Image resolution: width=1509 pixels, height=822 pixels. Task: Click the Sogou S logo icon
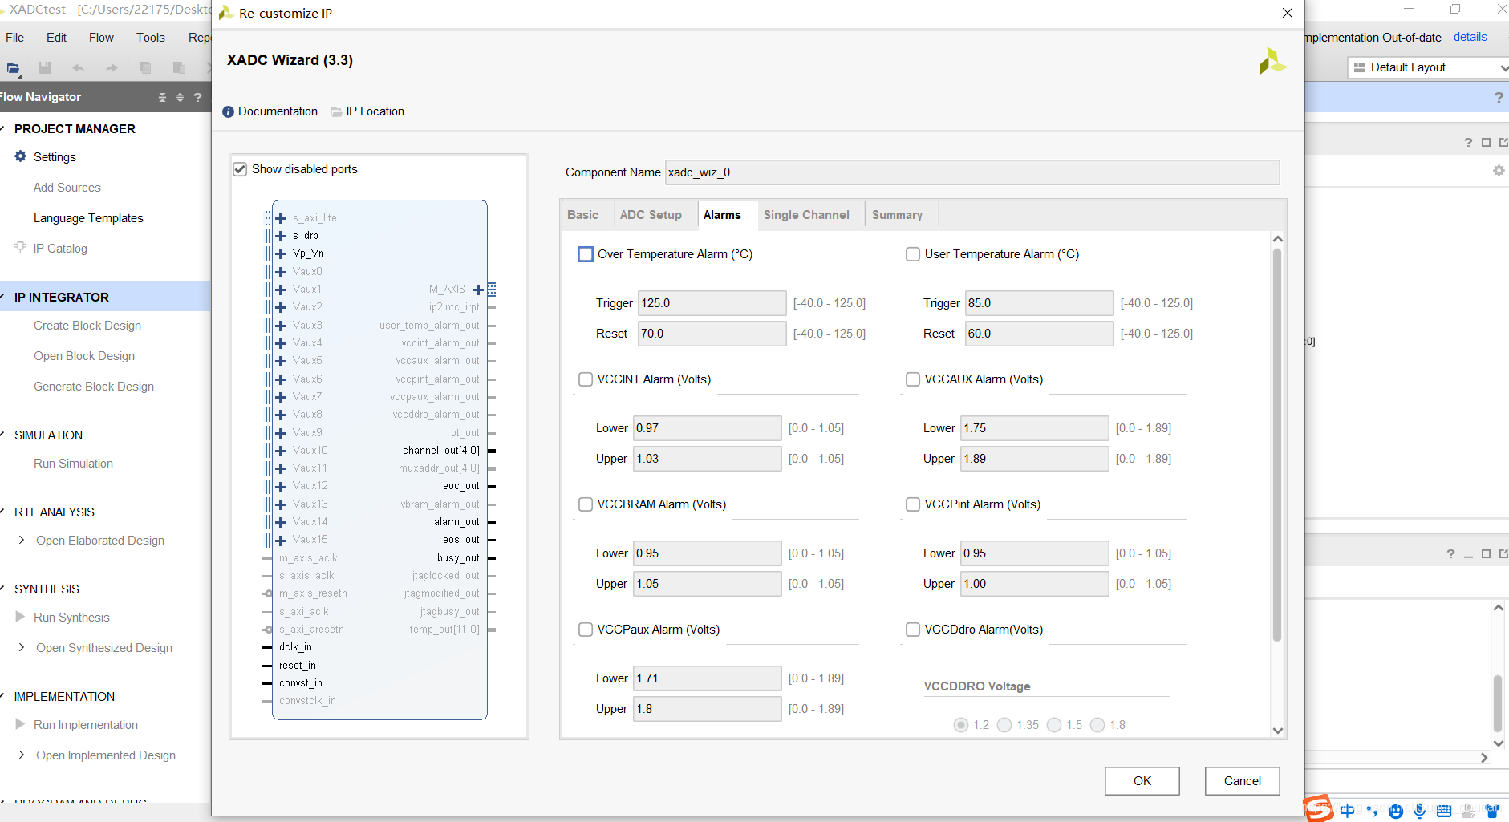pyautogui.click(x=1317, y=808)
